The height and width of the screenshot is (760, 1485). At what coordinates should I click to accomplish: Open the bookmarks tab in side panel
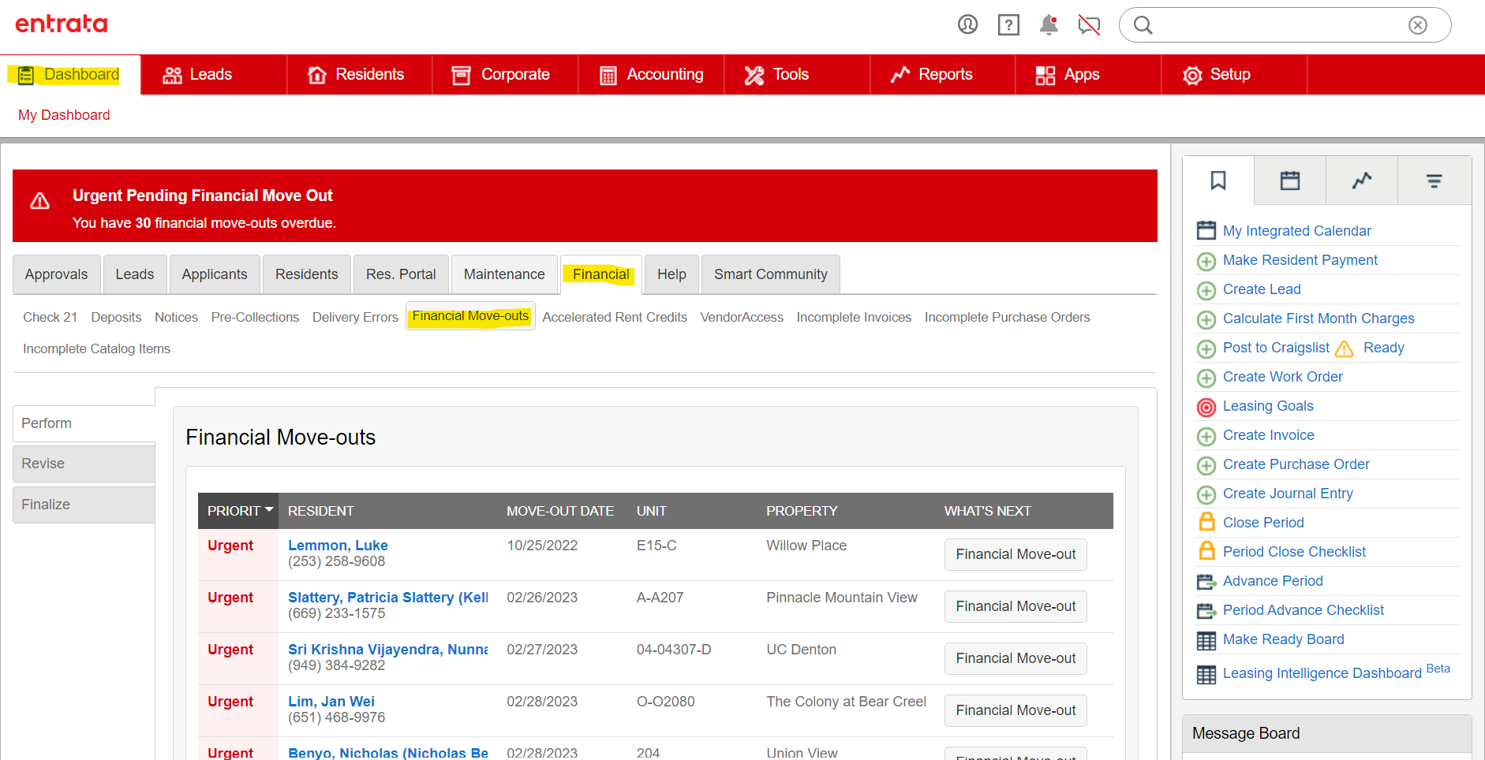pyautogui.click(x=1218, y=181)
